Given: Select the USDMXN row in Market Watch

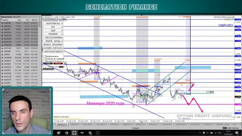Looking at the screenshot, I should (x=19, y=58).
